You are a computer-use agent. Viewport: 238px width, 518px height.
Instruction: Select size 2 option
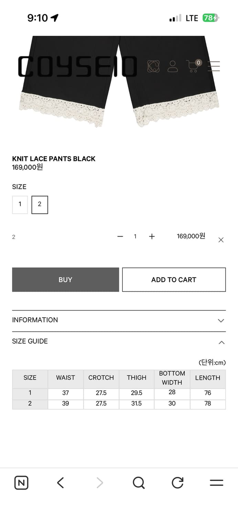(40, 204)
